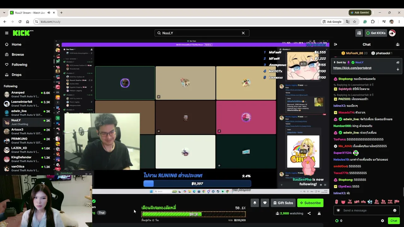
Task: Open the Chrome tab search dropdown arrow
Action: tap(4, 13)
